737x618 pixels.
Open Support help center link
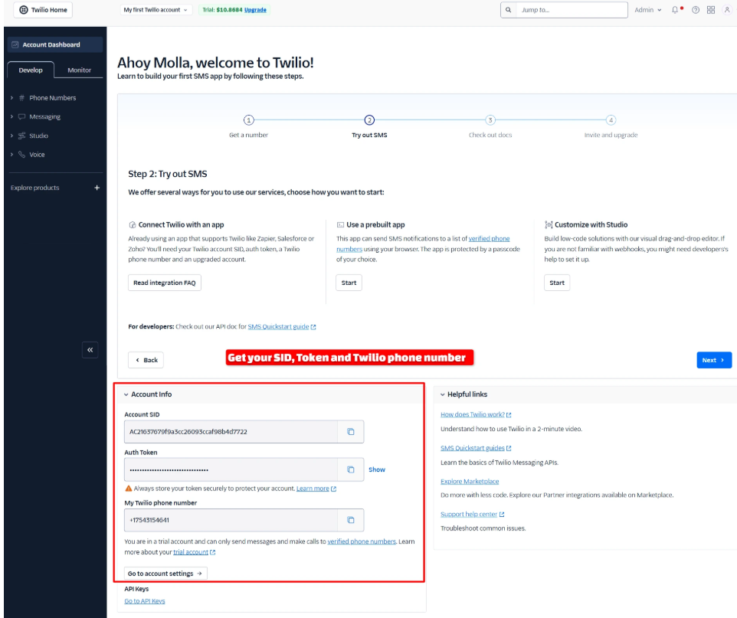(x=473, y=514)
